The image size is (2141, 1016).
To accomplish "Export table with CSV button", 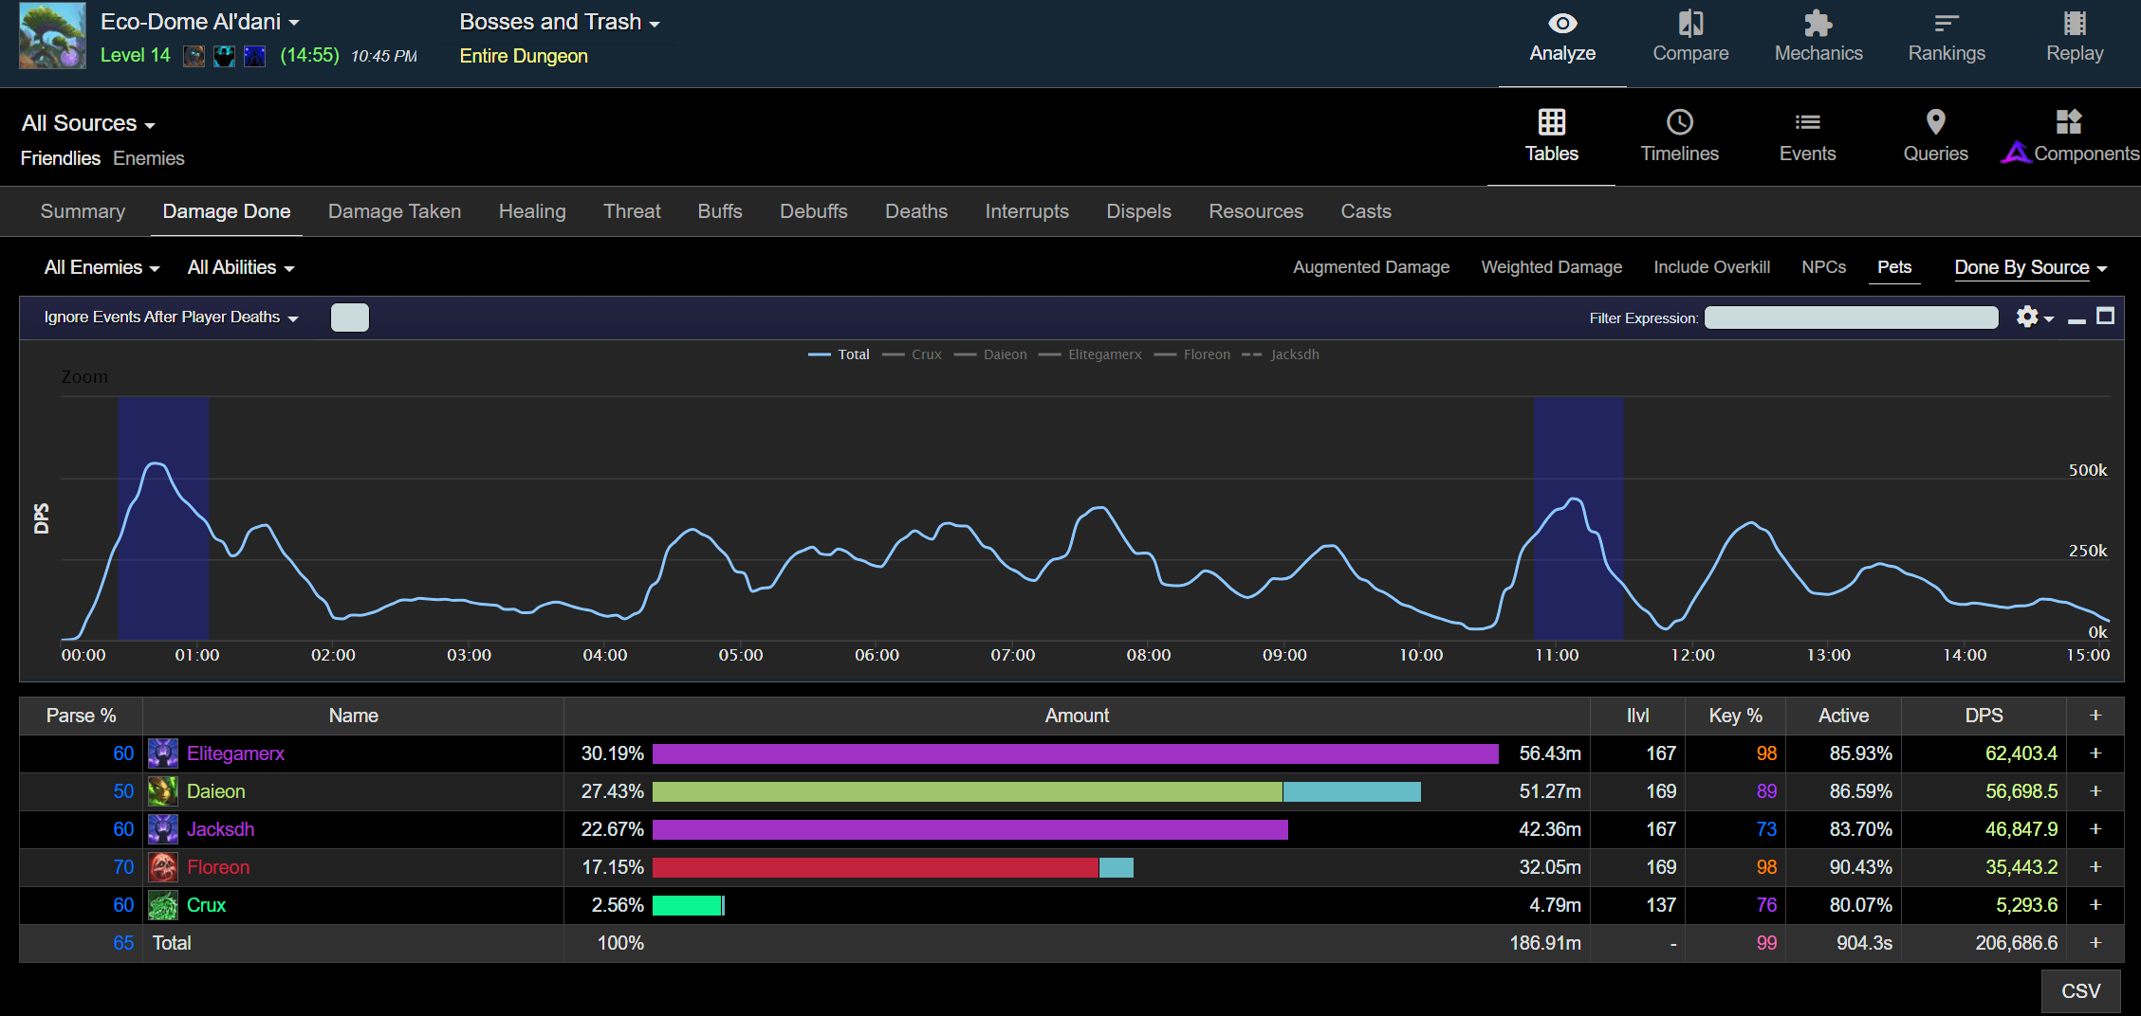I will pos(2080,991).
